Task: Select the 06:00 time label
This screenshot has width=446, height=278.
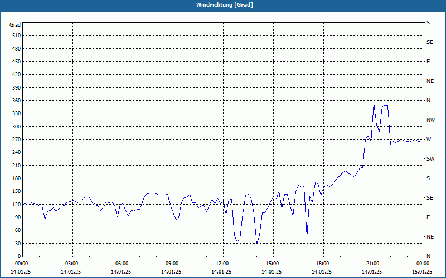Action: coord(121,263)
